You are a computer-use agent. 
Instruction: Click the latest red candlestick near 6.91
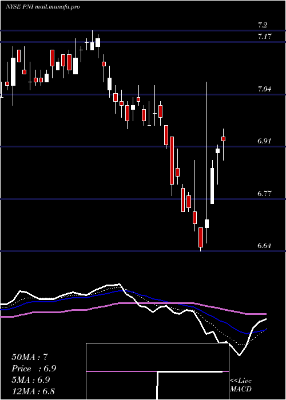pos(224,139)
